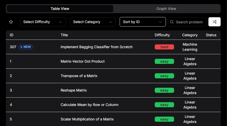Viewport: 227px width, 126px height.
Task: Click the easy badge for Reshape Matrix
Action: (164, 90)
